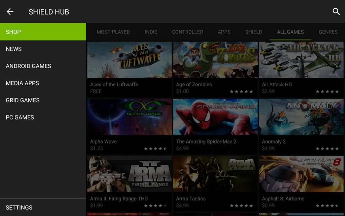
Task: Click Age of Zombies star rating
Action: click(x=241, y=91)
